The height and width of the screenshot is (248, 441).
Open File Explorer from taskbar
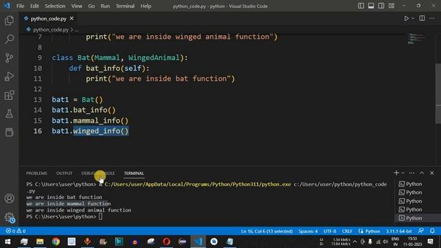click(40, 242)
